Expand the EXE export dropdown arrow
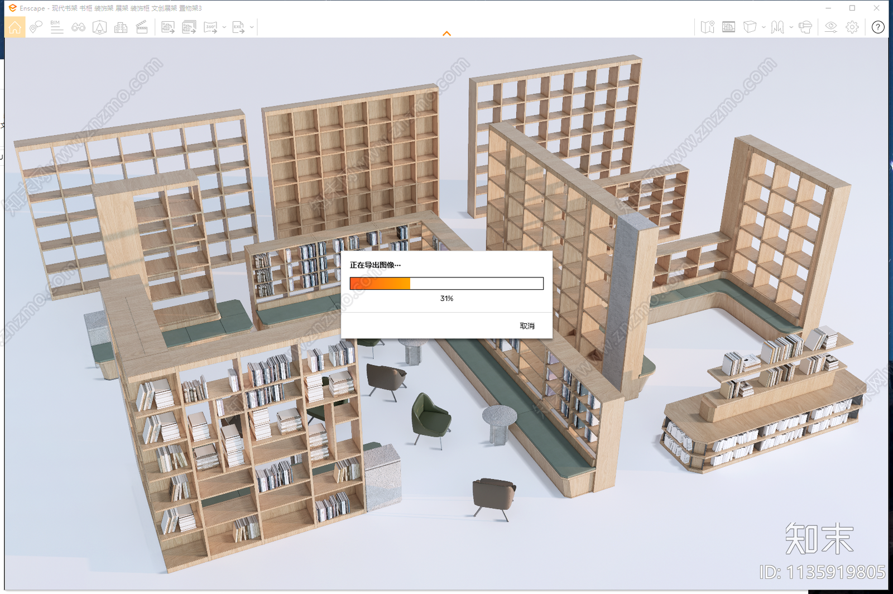This screenshot has height=594, width=893. tap(252, 27)
